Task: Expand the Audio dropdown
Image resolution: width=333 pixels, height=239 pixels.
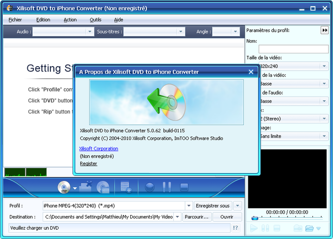Action: click(x=90, y=32)
